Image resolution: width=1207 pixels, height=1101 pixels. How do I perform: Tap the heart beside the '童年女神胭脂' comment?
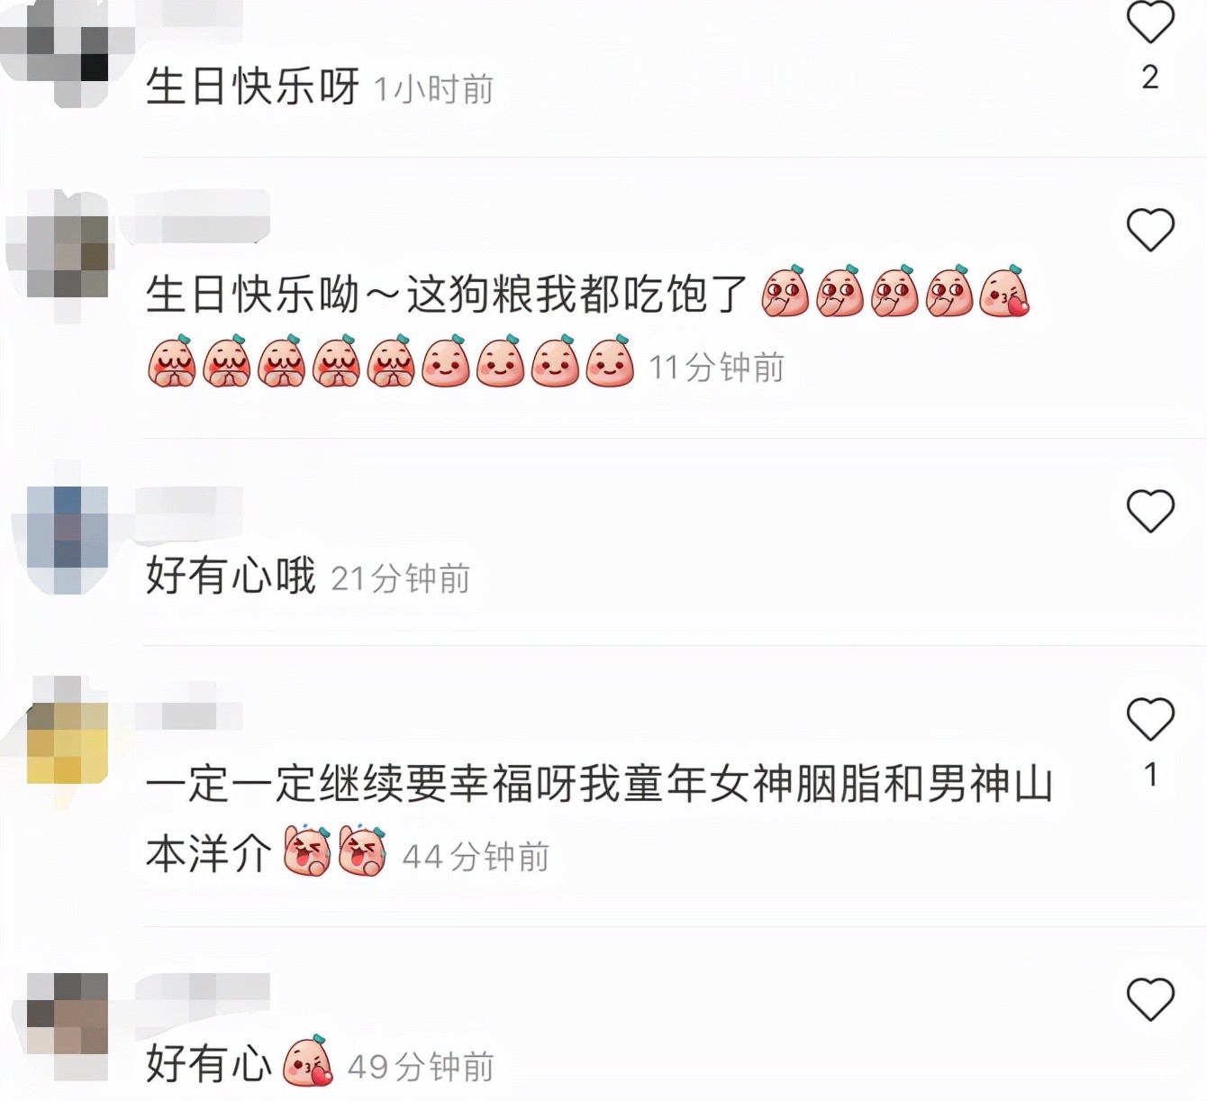point(1150,719)
